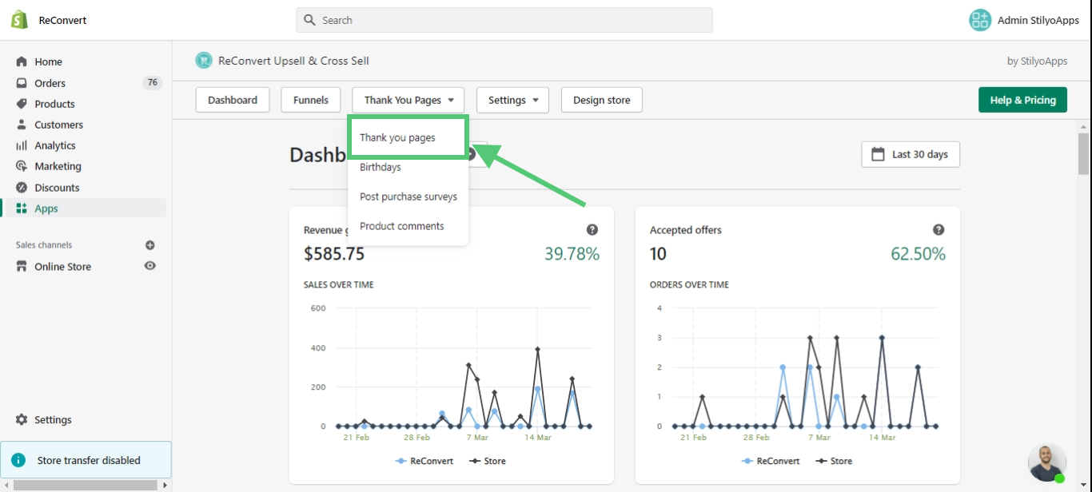
Task: Click the Help & Pricing button
Action: [1022, 100]
